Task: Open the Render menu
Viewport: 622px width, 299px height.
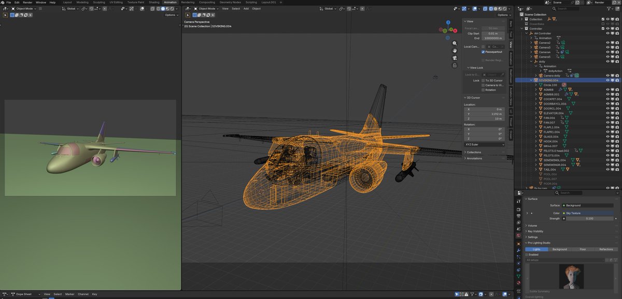Action: click(x=27, y=2)
